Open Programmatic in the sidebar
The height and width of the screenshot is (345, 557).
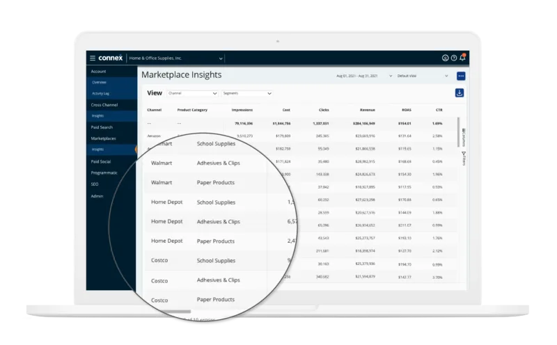coord(104,173)
